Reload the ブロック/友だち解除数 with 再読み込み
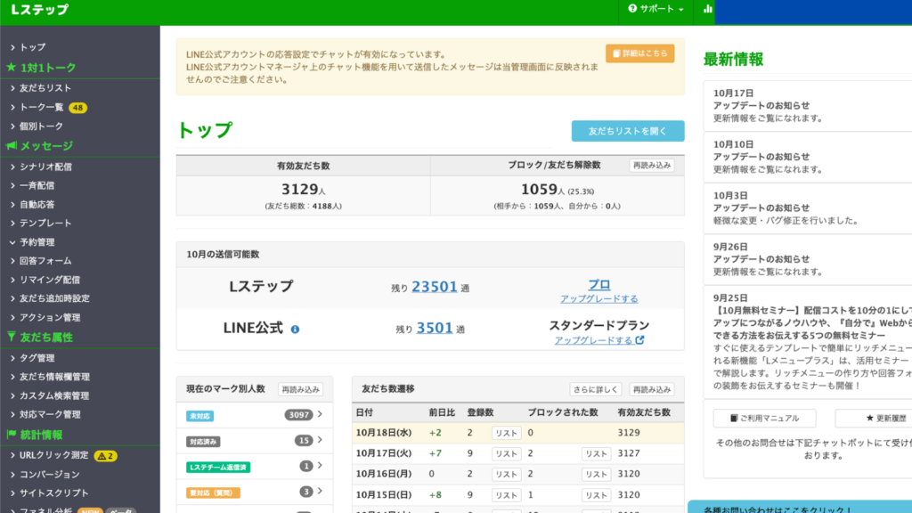This screenshot has height=513, width=912. pyautogui.click(x=651, y=166)
